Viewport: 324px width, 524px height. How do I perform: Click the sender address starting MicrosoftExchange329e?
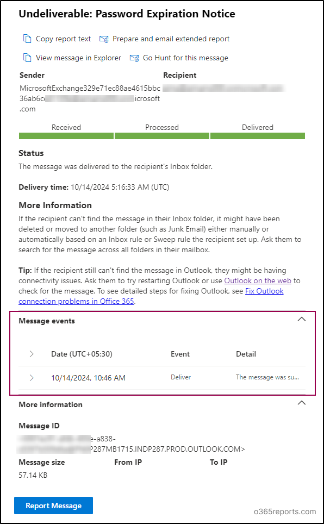(x=90, y=98)
